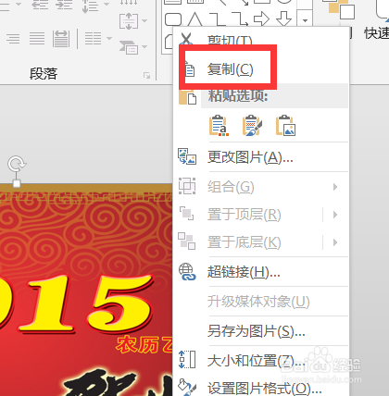The image size is (389, 396).
Task: Click the distributed alignment icon
Action: pos(61,39)
